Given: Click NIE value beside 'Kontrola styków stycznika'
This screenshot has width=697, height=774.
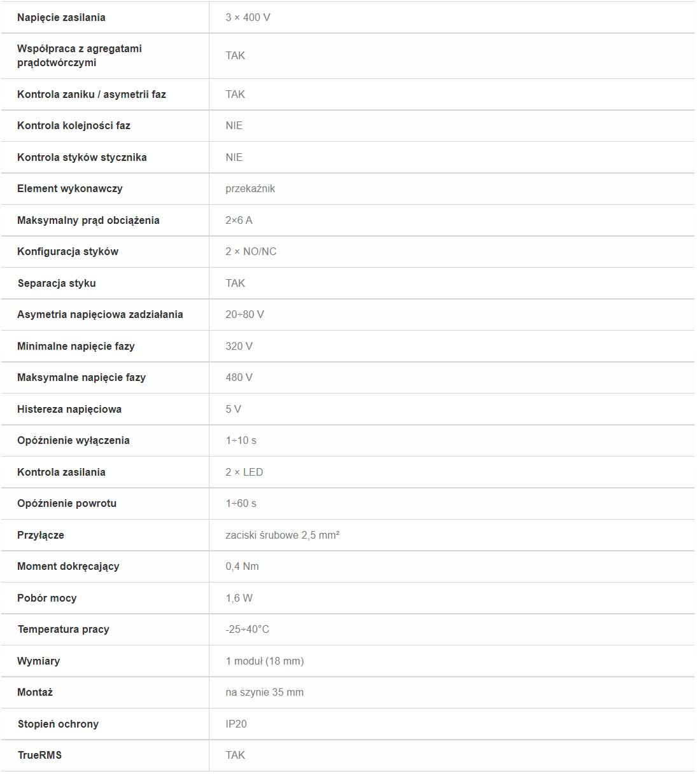Looking at the screenshot, I should [x=234, y=157].
